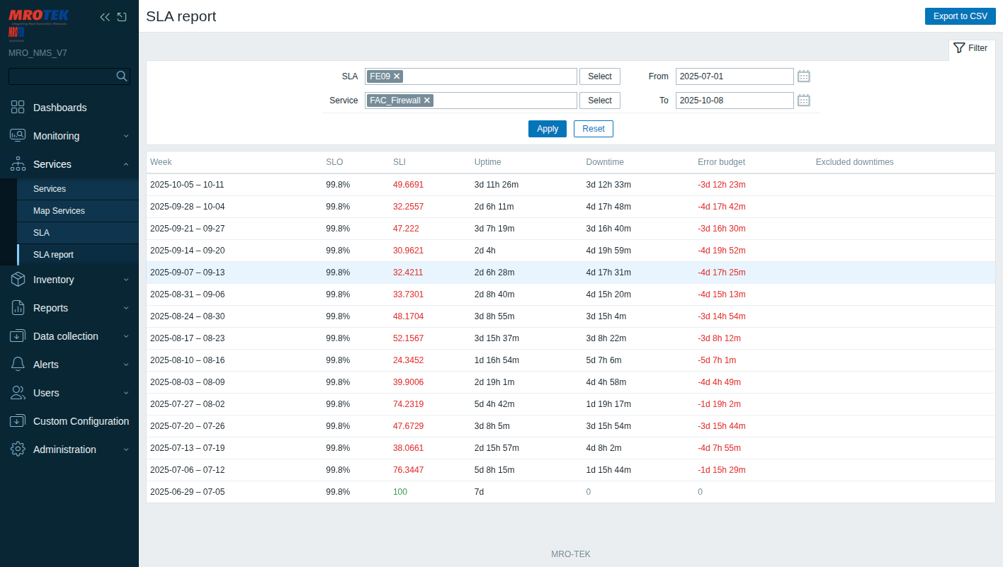Click week row 2025-09-07 – 09-13
This screenshot has width=1003, height=567.
coord(570,273)
